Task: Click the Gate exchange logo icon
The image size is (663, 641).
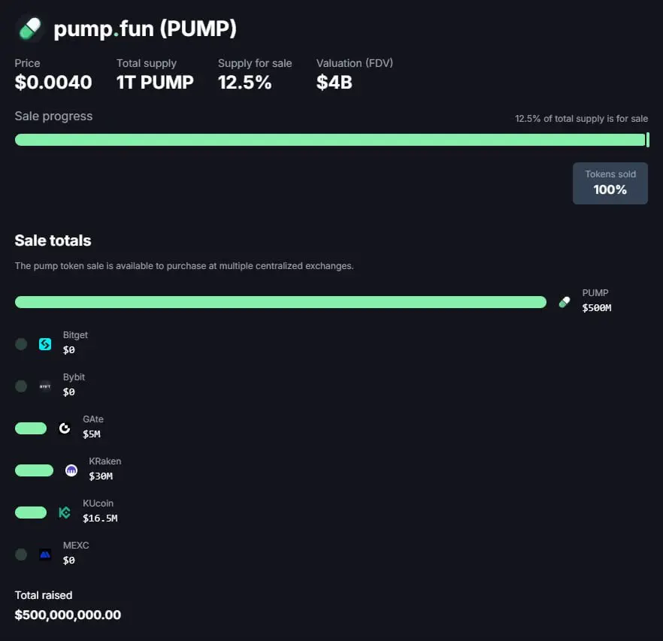Action: pyautogui.click(x=65, y=428)
